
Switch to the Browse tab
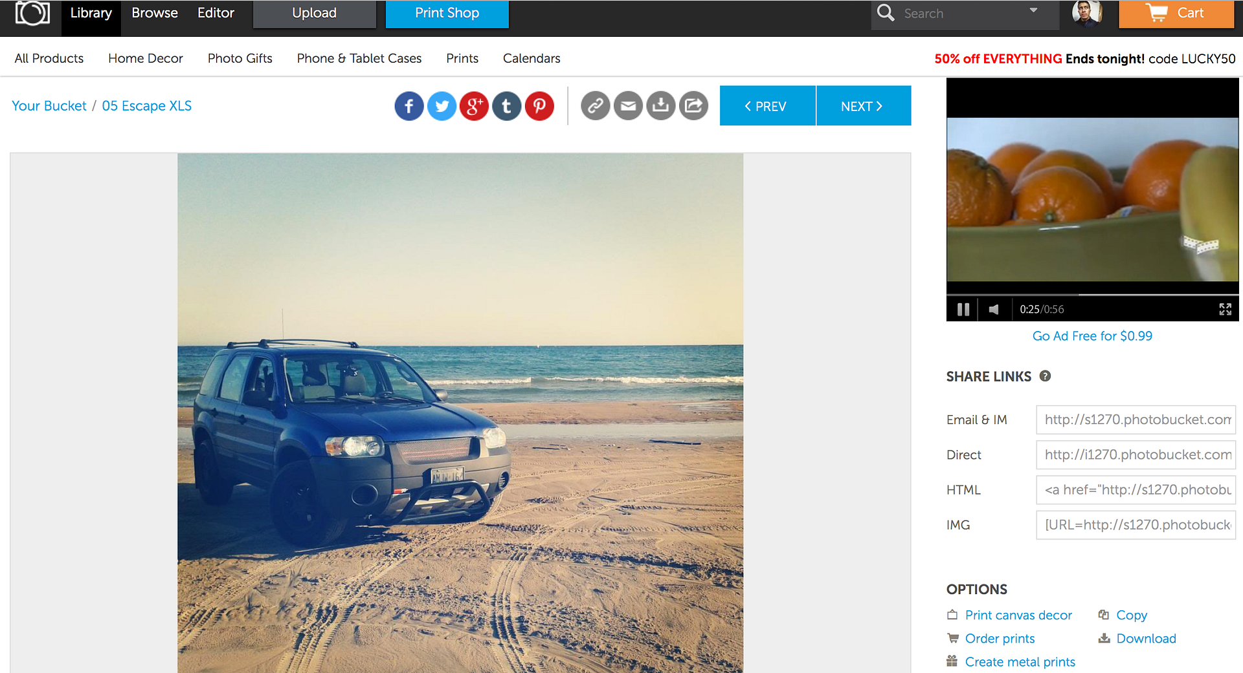pyautogui.click(x=155, y=13)
